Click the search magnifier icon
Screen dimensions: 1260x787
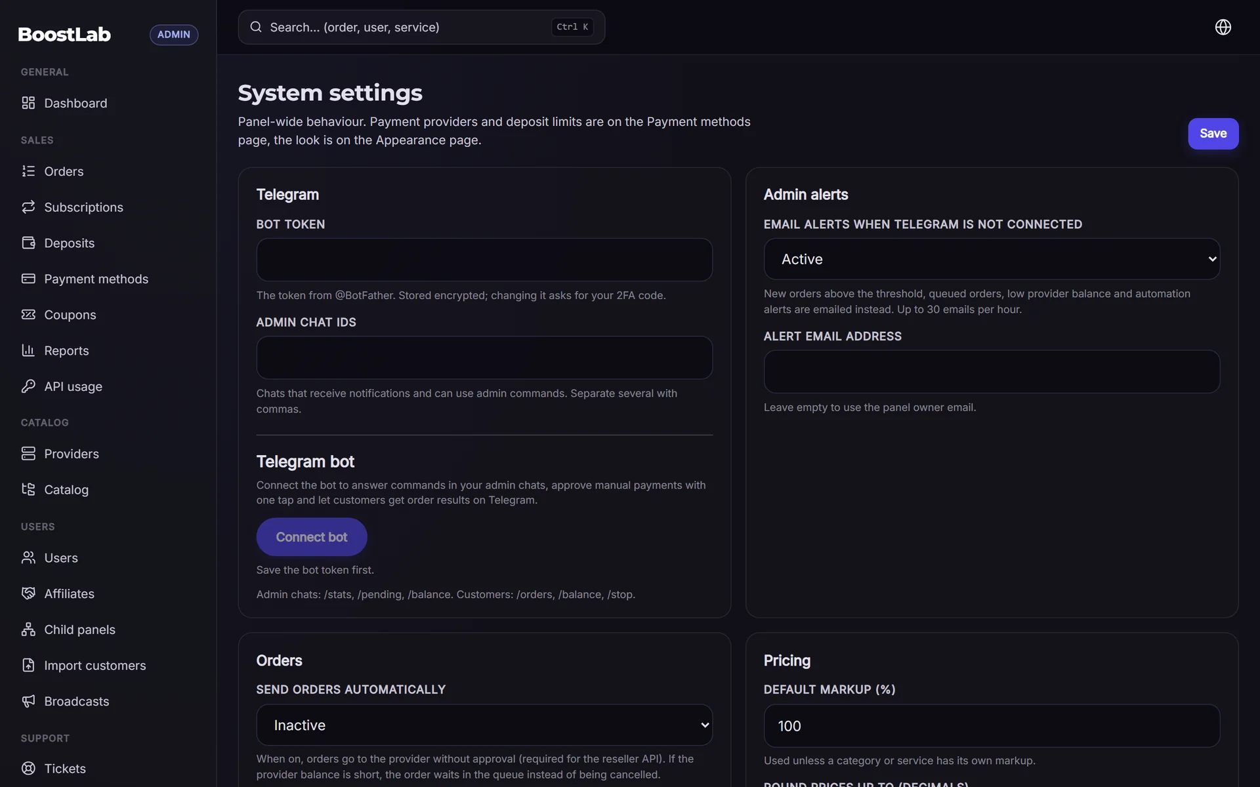click(256, 27)
